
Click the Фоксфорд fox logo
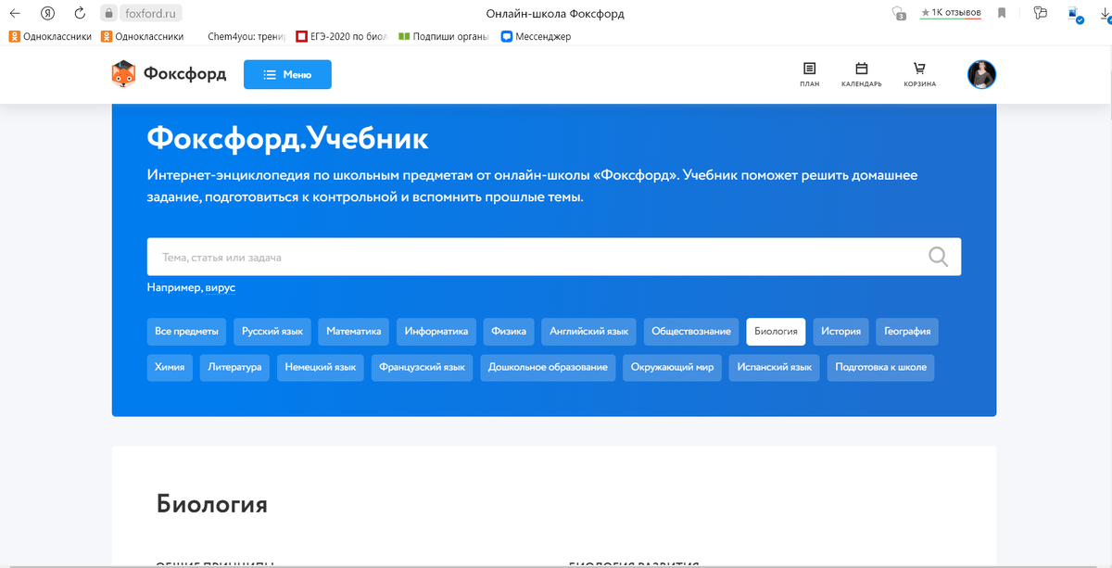[x=169, y=74]
